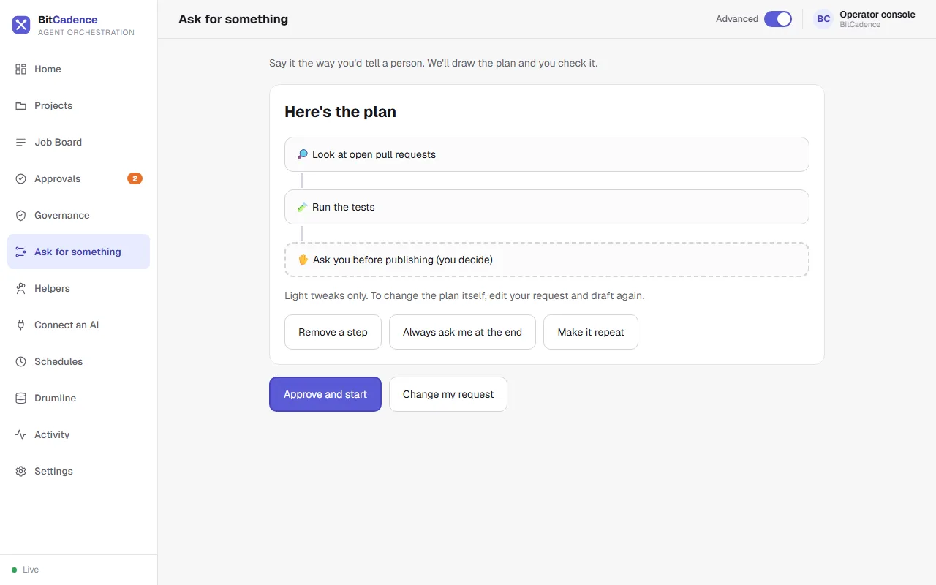Click the Advanced label text
The image size is (936, 585).
tap(737, 19)
